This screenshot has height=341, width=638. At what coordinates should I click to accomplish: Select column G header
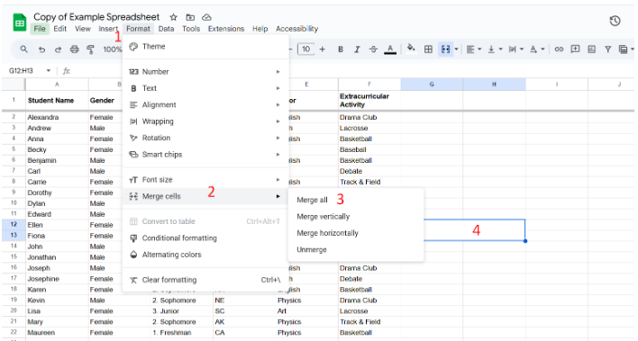[432, 85]
